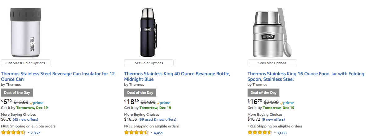The height and width of the screenshot is (137, 367).
Task: Open the Midnight Blue beverage bottle image
Action: pos(149,33)
